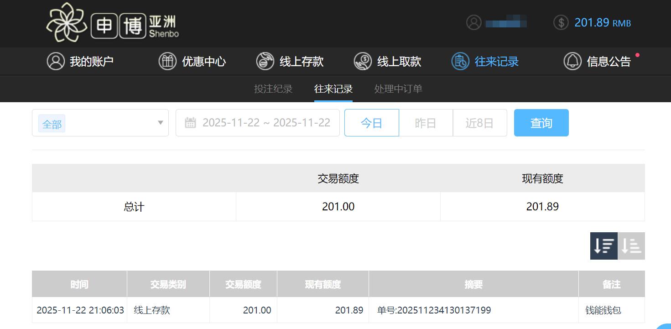This screenshot has width=671, height=329.
Task: Switch to the 投注纪录 tab
Action: [x=273, y=89]
